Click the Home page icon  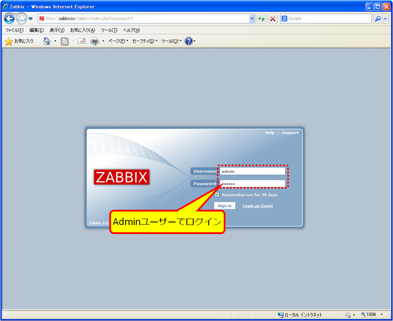coord(47,41)
